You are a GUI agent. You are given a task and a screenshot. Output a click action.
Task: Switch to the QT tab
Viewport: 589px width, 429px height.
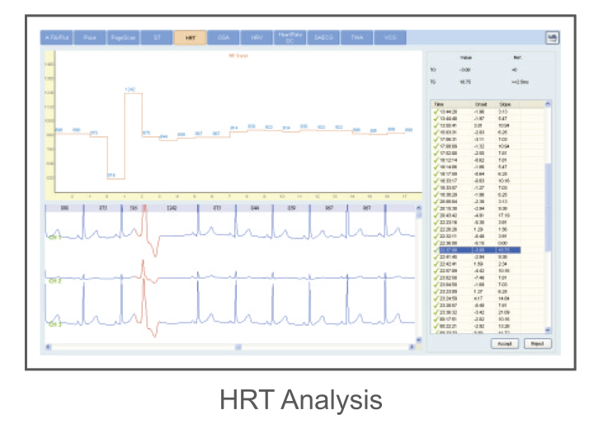(x=157, y=38)
